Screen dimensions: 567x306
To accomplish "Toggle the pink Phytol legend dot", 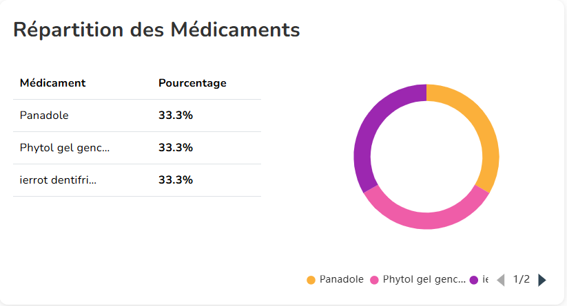I will [x=375, y=280].
